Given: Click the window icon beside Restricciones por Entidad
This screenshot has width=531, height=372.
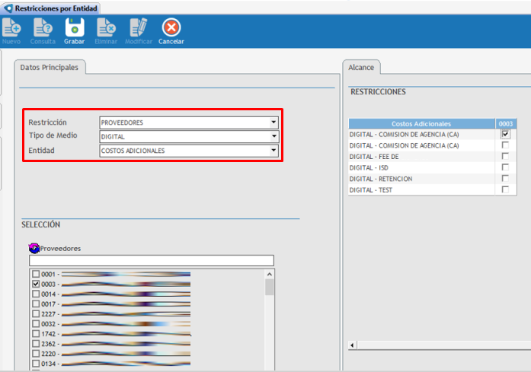Looking at the screenshot, I should pos(8,7).
